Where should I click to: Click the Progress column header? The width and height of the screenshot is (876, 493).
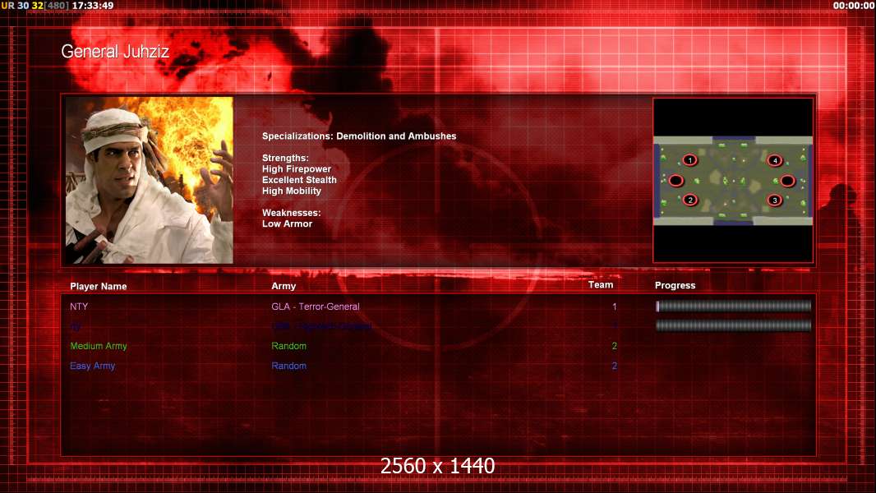click(675, 285)
